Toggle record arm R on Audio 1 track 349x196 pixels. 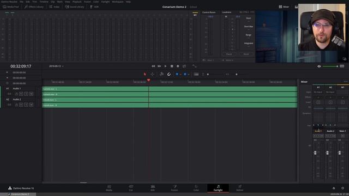point(21,94)
